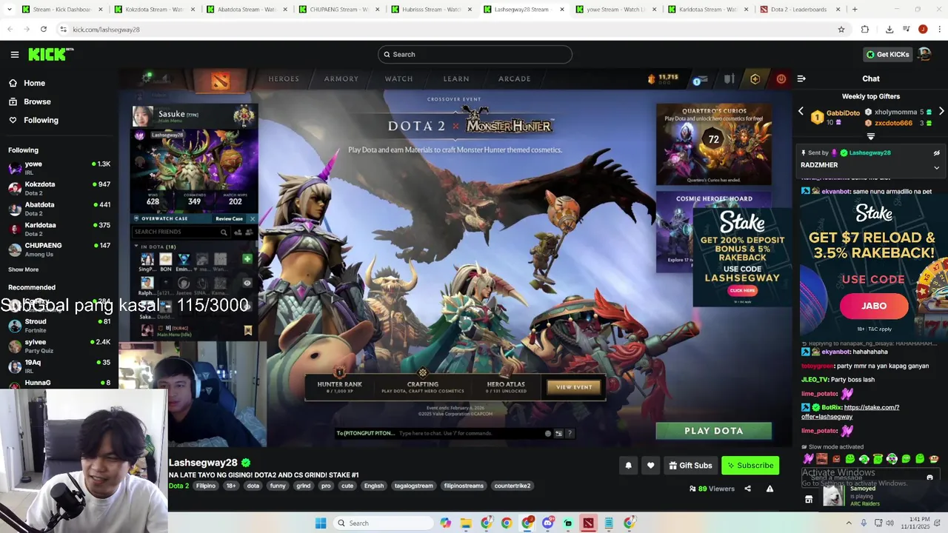The width and height of the screenshot is (948, 533).
Task: Open Following in the sidebar
Action: pyautogui.click(x=41, y=120)
